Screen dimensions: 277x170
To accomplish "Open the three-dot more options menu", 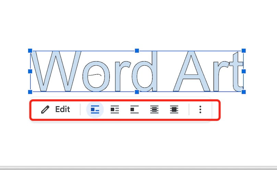I will [200, 109].
